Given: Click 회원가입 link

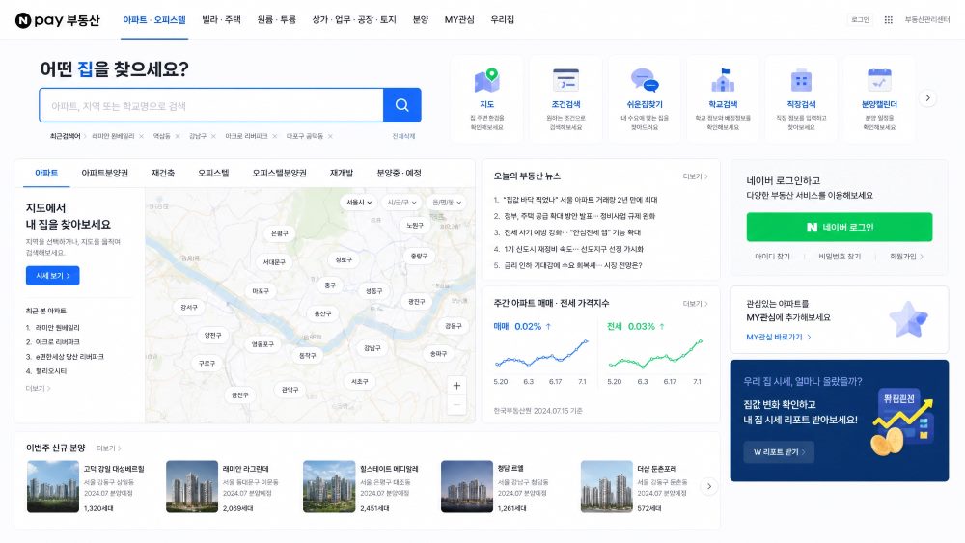Looking at the screenshot, I should pyautogui.click(x=906, y=257).
